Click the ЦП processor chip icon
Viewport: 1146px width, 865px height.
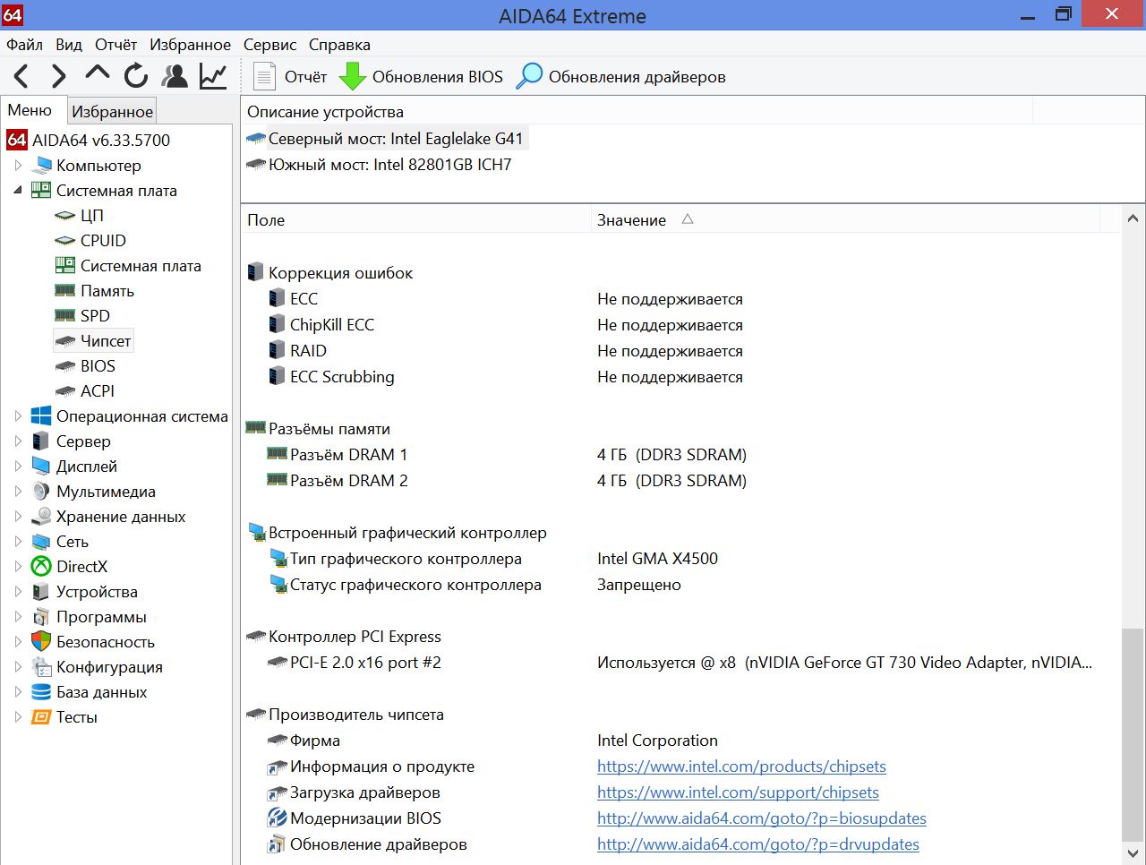(x=65, y=216)
